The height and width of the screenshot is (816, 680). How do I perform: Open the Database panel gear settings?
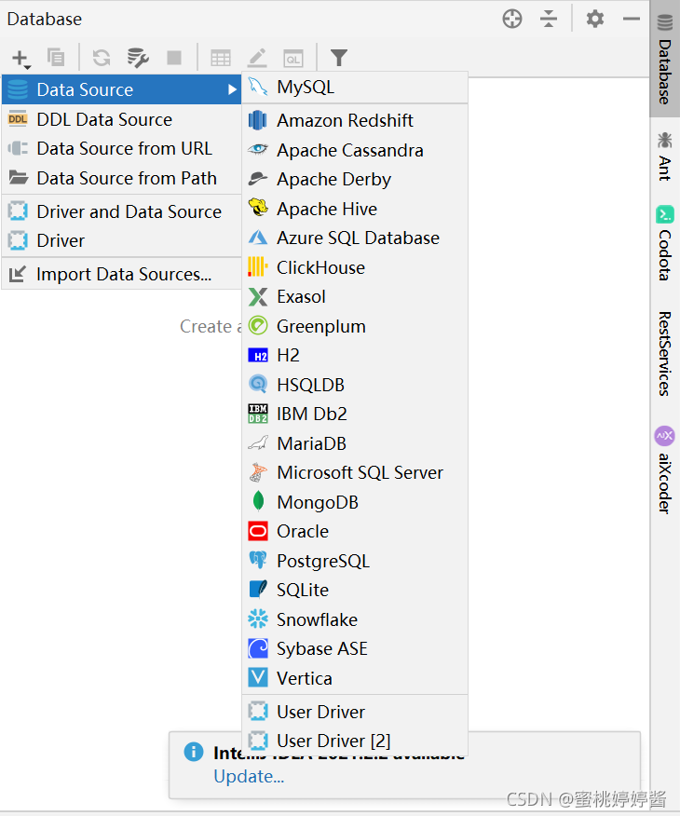click(x=594, y=20)
